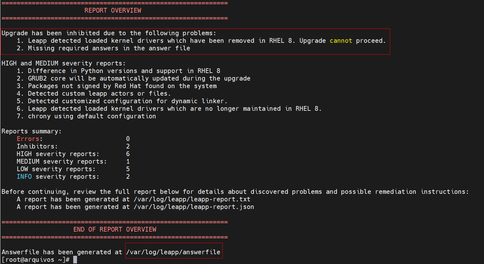
Task: Click "Difference in Python versions" report line
Action: click(x=124, y=71)
